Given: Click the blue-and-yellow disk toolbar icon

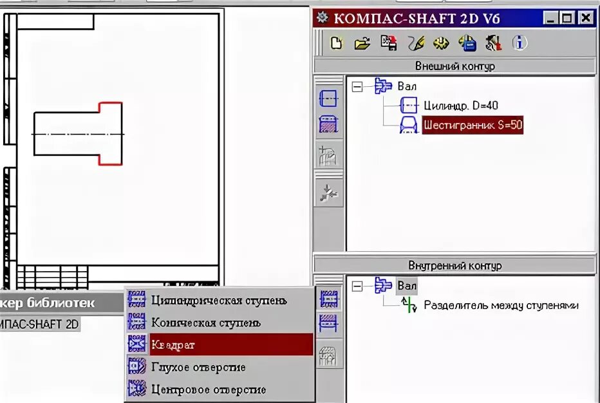Looking at the screenshot, I should 467,43.
